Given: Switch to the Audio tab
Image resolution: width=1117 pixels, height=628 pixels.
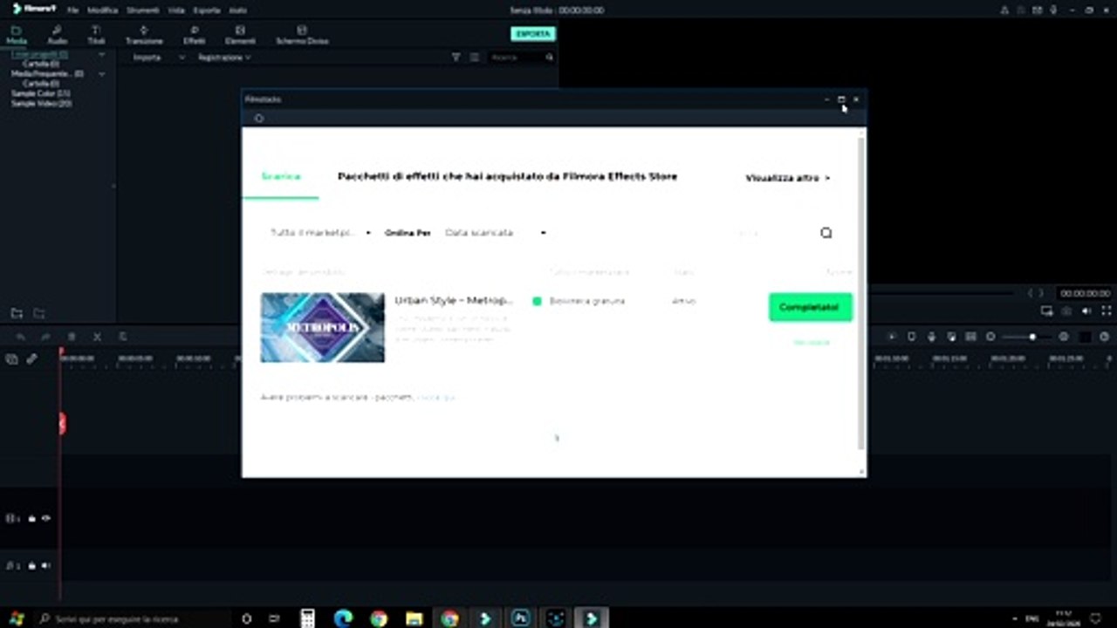Looking at the screenshot, I should tap(57, 35).
